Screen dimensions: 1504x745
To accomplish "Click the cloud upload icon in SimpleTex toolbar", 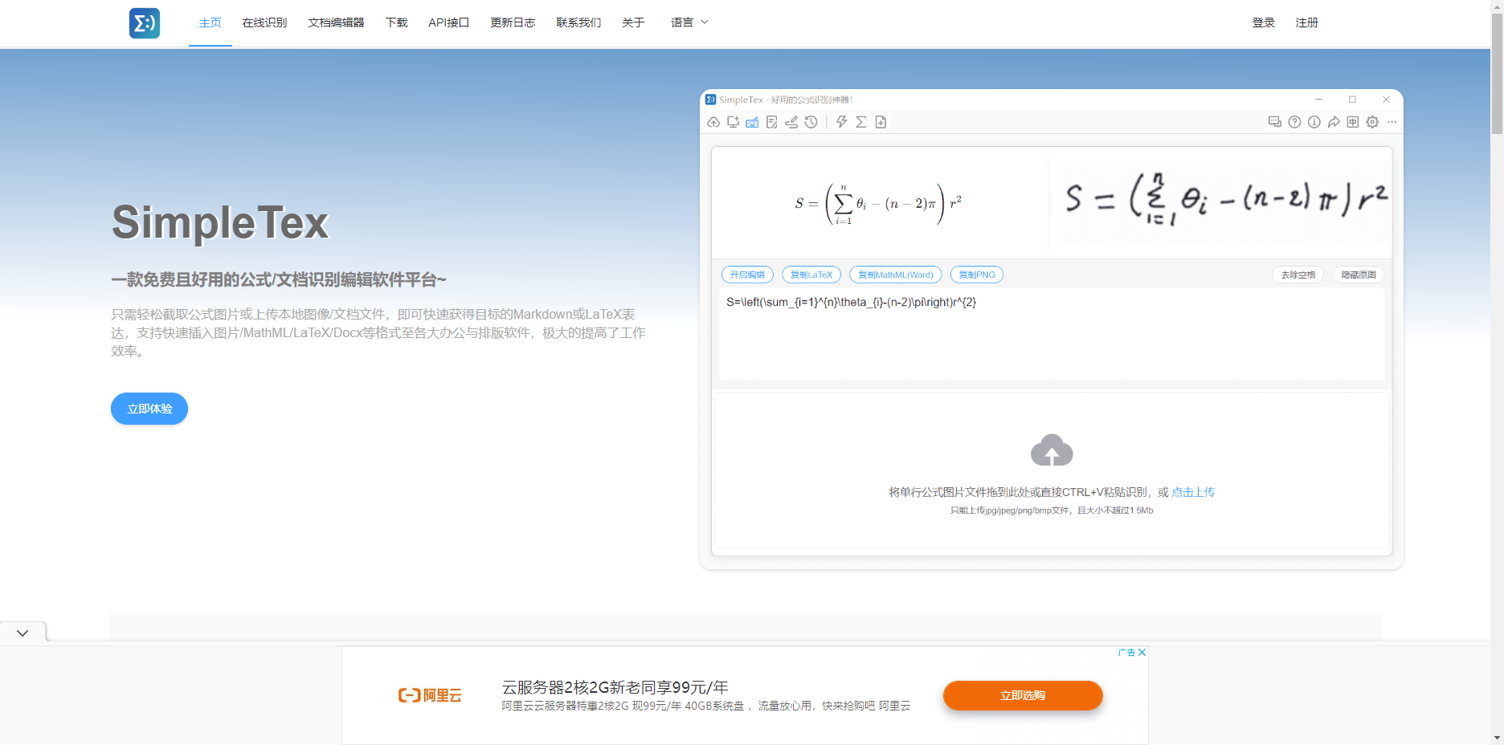I will tap(713, 122).
